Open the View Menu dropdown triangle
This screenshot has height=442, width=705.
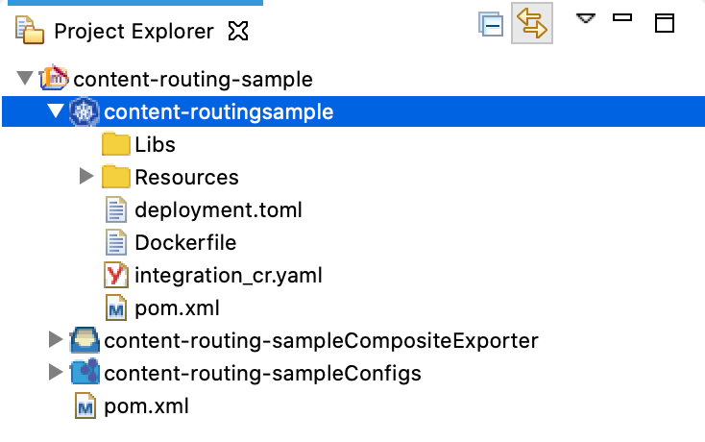(586, 18)
